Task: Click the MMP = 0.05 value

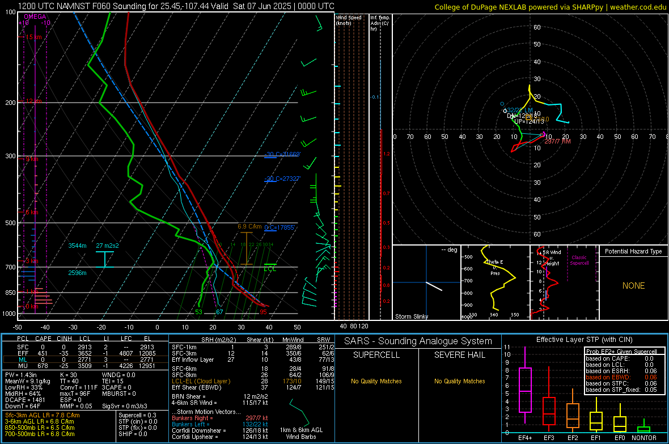Action: [x=77, y=406]
